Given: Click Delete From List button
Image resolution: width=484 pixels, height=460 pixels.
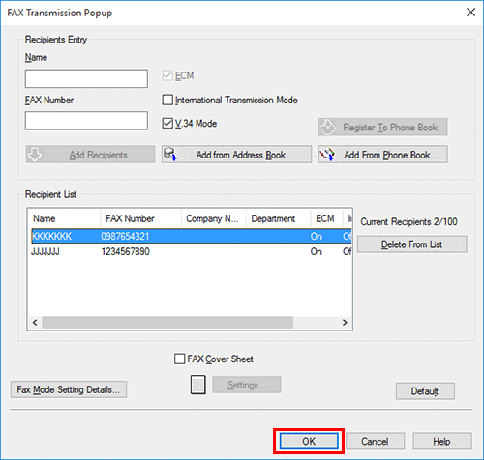Looking at the screenshot, I should click(x=411, y=244).
